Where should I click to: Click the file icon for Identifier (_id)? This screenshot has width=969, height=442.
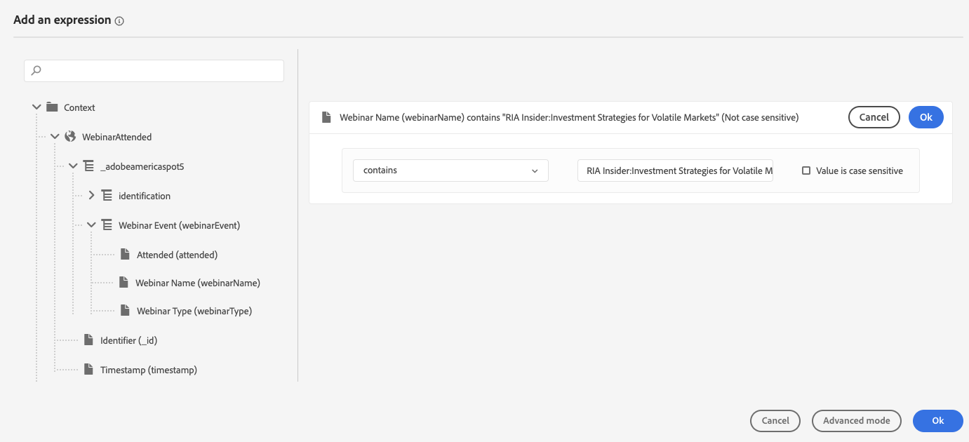coord(88,340)
